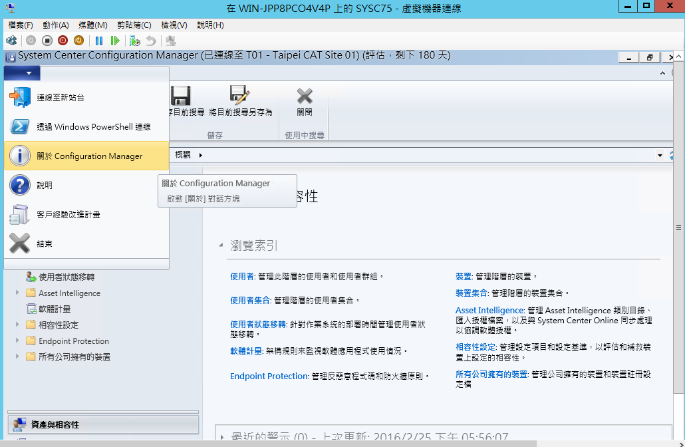Viewport: 685px width, 447px height.
Task: Open the 使用者 link in 瀏覽索引
Action: (242, 277)
